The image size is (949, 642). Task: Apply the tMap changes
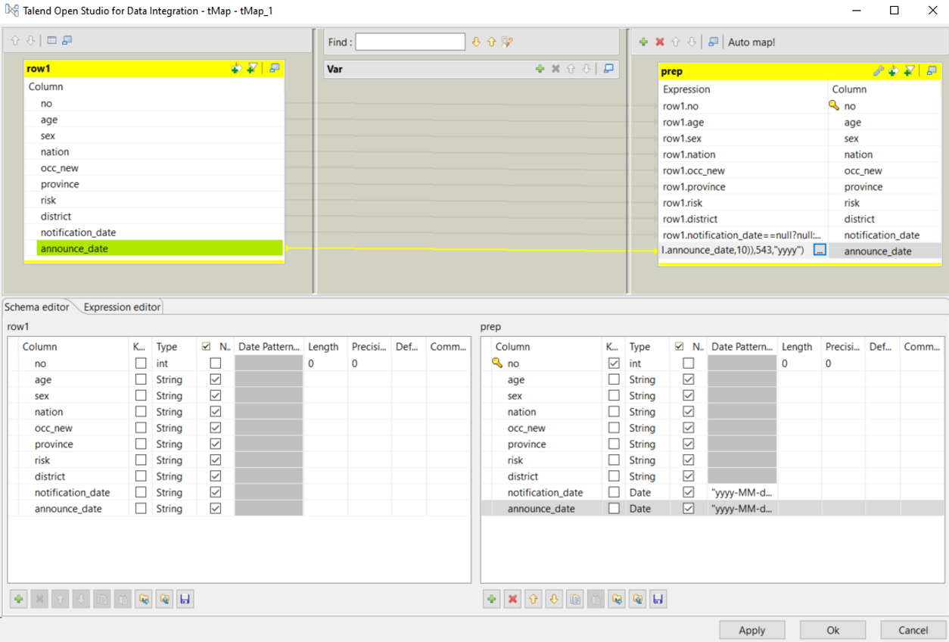751,629
